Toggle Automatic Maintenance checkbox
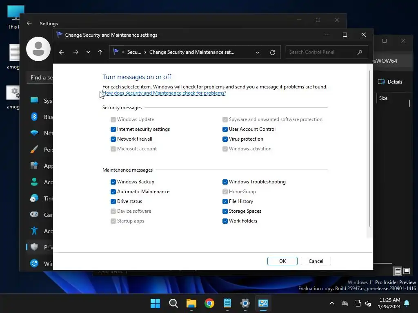The image size is (418, 313). pos(113,192)
